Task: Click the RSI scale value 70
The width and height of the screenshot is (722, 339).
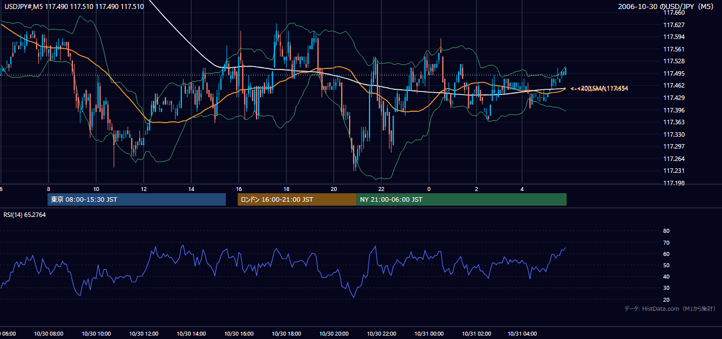Action: [666, 242]
